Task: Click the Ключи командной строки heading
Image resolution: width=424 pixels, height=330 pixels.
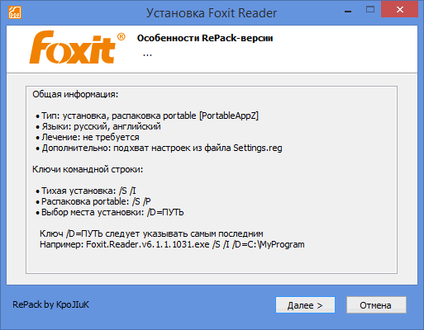Action: tap(88, 169)
